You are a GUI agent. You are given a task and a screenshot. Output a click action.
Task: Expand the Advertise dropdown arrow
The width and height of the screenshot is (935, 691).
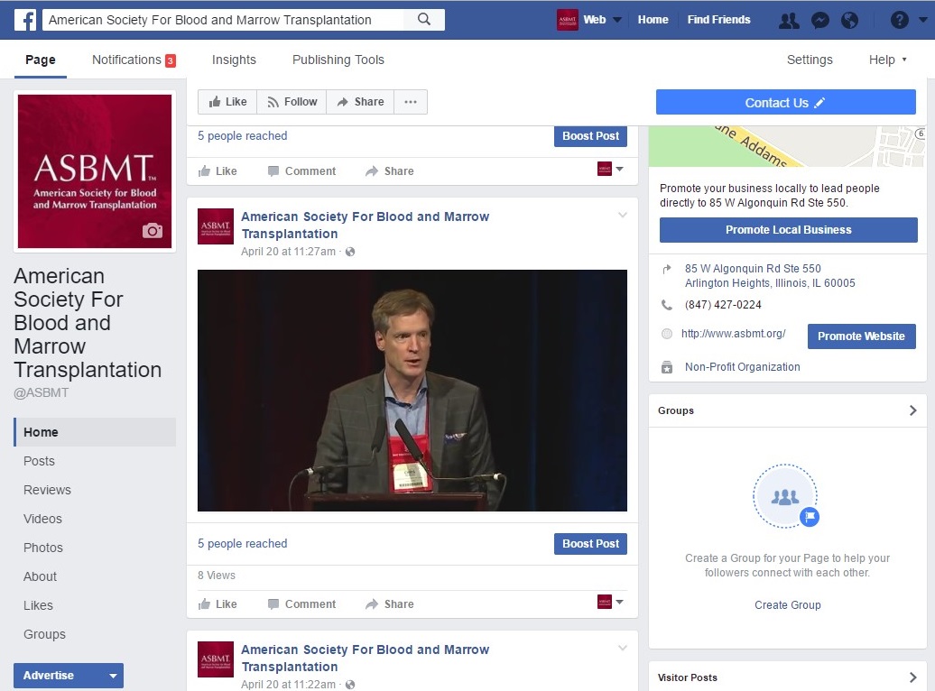pyautogui.click(x=113, y=676)
